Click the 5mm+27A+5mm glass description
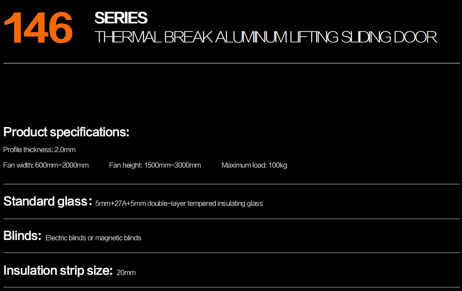 pyautogui.click(x=179, y=204)
